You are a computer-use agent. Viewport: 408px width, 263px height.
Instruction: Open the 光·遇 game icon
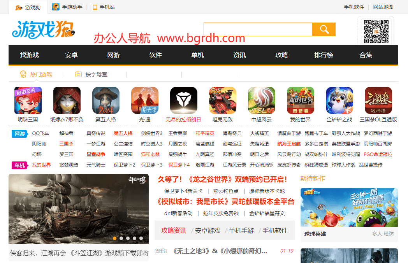145,100
